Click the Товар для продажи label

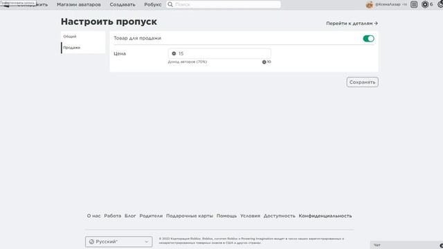coord(137,38)
